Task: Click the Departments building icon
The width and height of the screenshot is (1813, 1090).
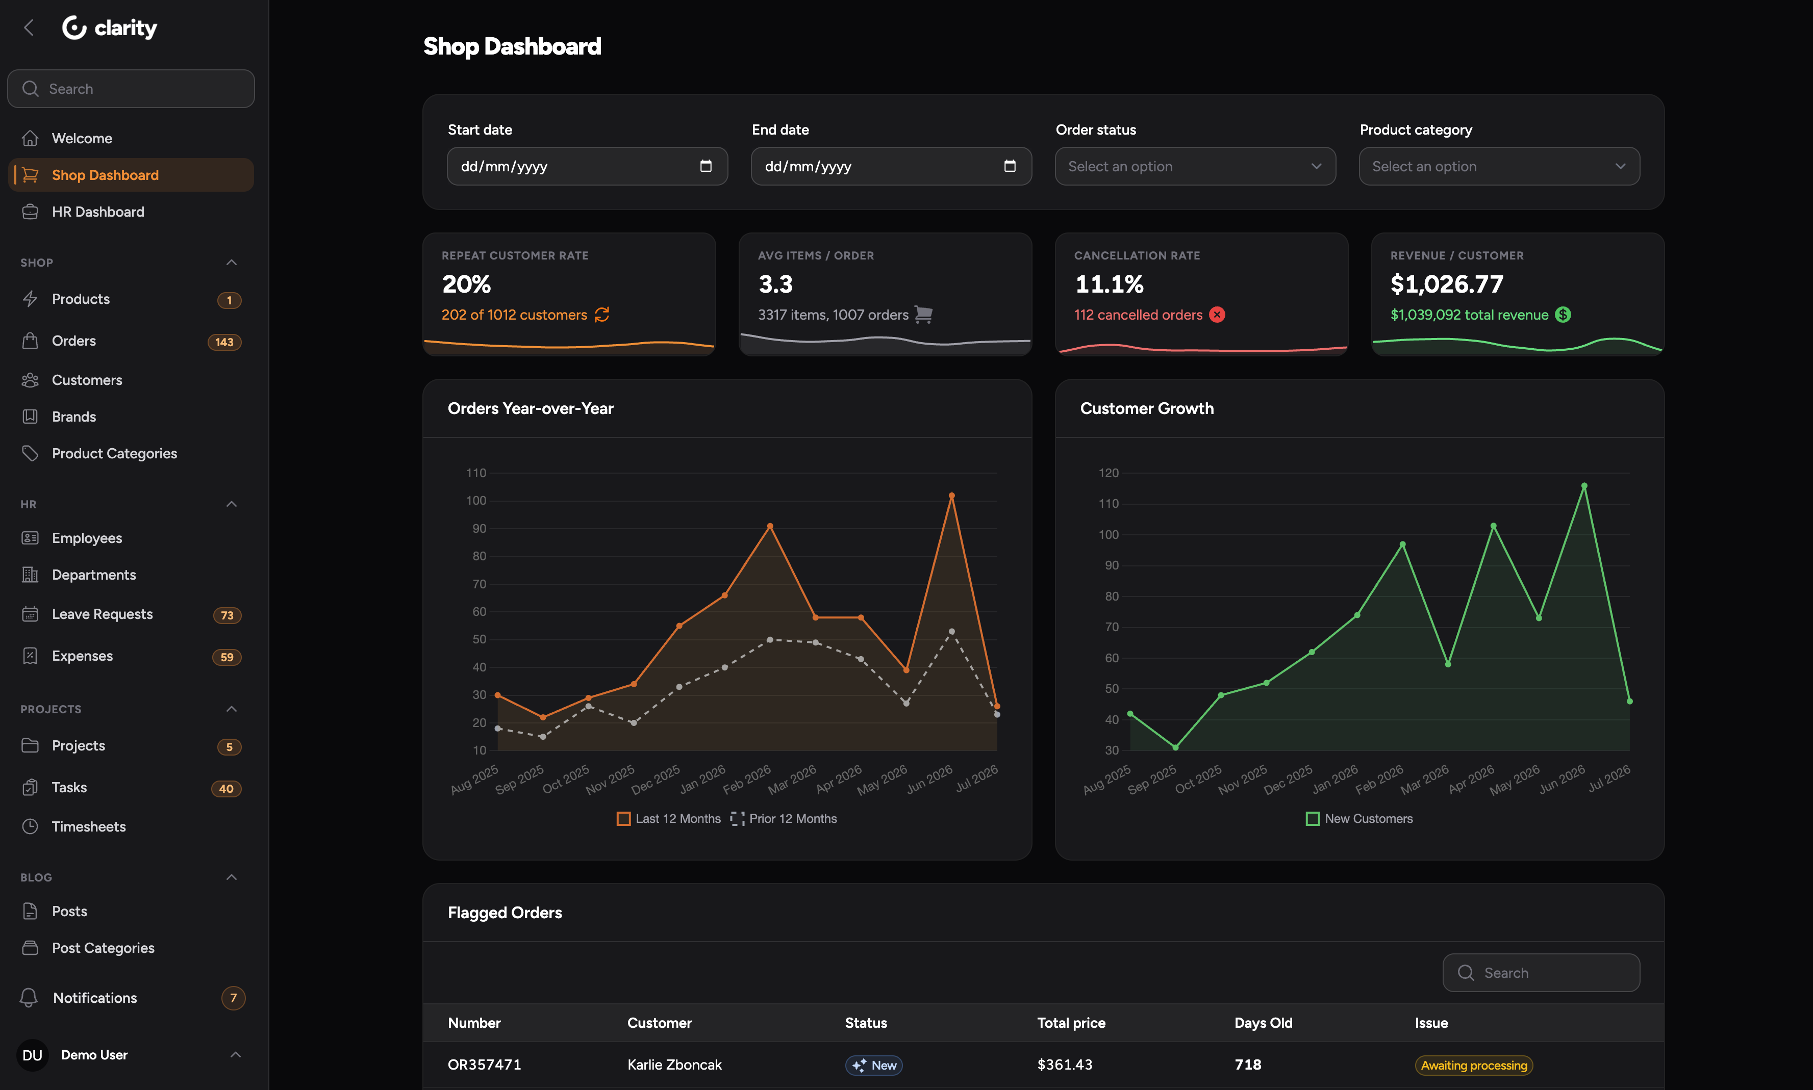Action: (x=30, y=575)
